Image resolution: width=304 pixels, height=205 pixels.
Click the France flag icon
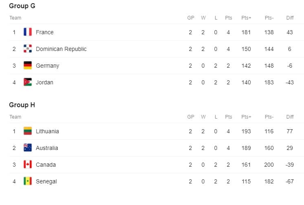tap(28, 32)
